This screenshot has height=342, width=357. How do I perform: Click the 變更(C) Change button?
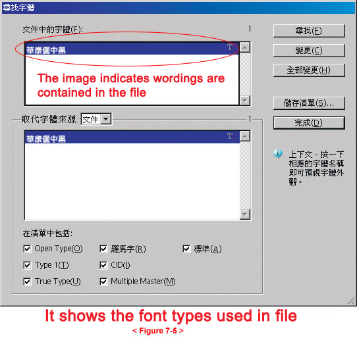point(309,51)
